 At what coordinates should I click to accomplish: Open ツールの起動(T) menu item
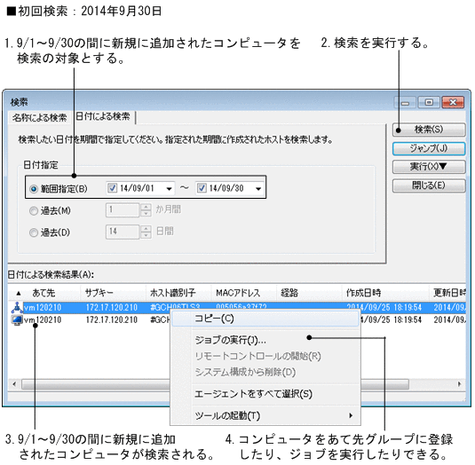click(265, 415)
